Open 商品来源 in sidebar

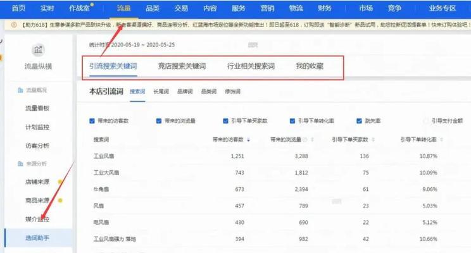(x=37, y=201)
